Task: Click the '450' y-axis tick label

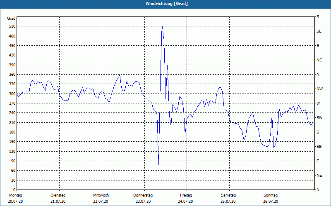Action: [12, 46]
